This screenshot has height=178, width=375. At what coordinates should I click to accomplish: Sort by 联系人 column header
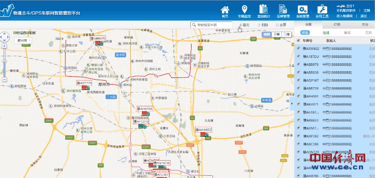pos(331,40)
